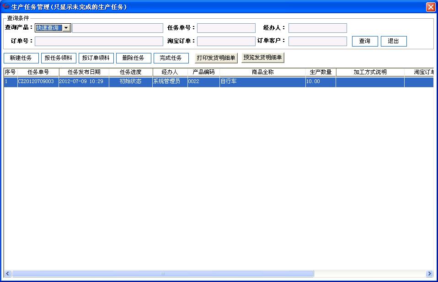Expand the 快速查询 combo box arrow

[66, 27]
